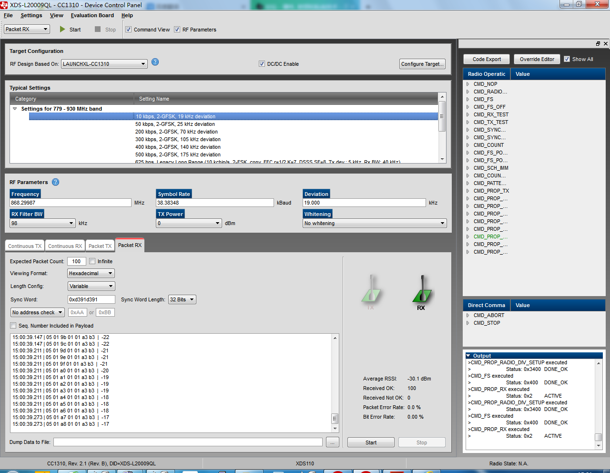Image resolution: width=610 pixels, height=473 pixels.
Task: Check Seq. Number Included in Payload
Action: (13, 325)
